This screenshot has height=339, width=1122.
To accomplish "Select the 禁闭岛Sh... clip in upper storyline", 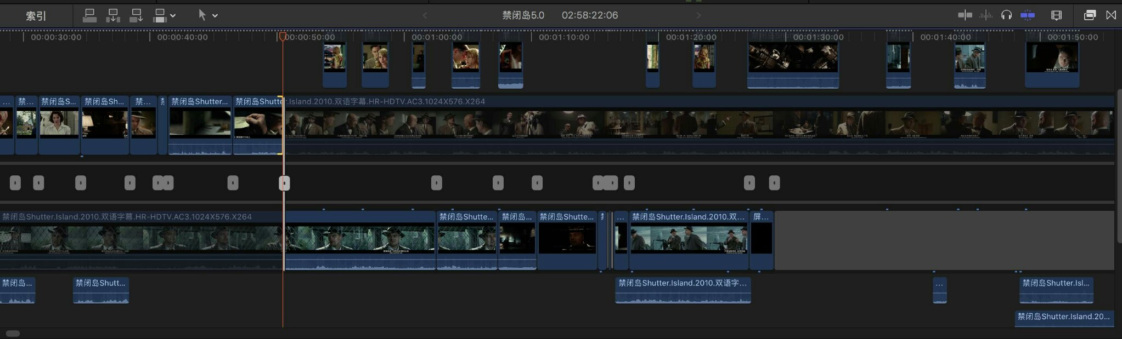I will tap(105, 125).
